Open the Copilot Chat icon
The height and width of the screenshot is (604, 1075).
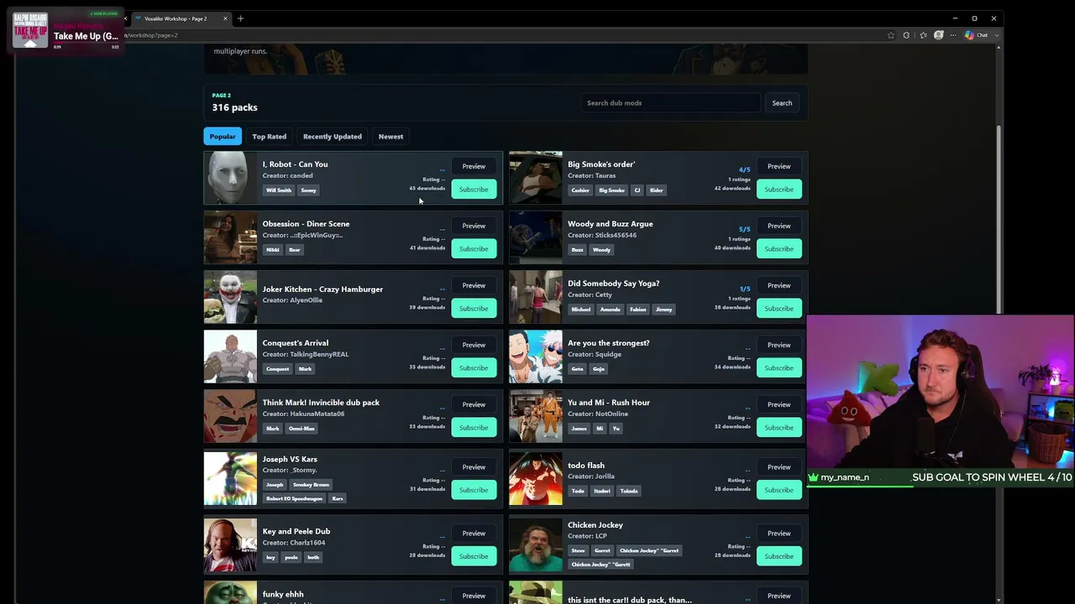coord(969,35)
